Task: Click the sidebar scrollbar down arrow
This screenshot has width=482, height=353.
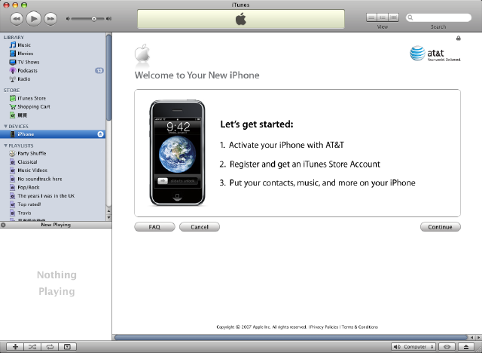Action: point(108,217)
